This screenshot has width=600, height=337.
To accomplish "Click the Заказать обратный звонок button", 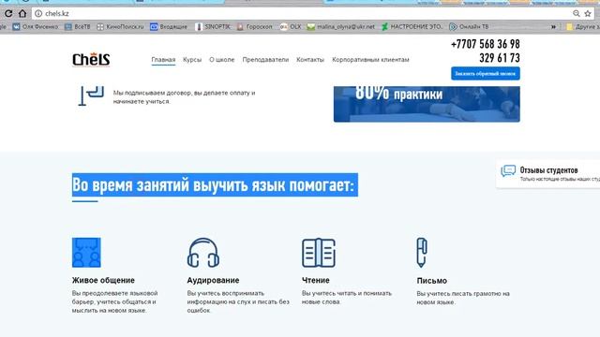I will [486, 73].
